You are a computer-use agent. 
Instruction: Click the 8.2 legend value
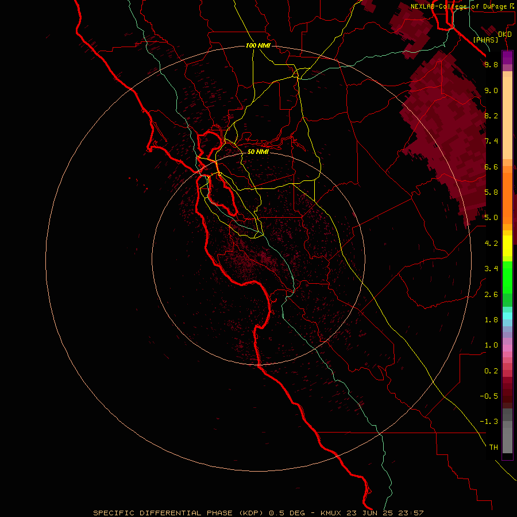click(491, 115)
